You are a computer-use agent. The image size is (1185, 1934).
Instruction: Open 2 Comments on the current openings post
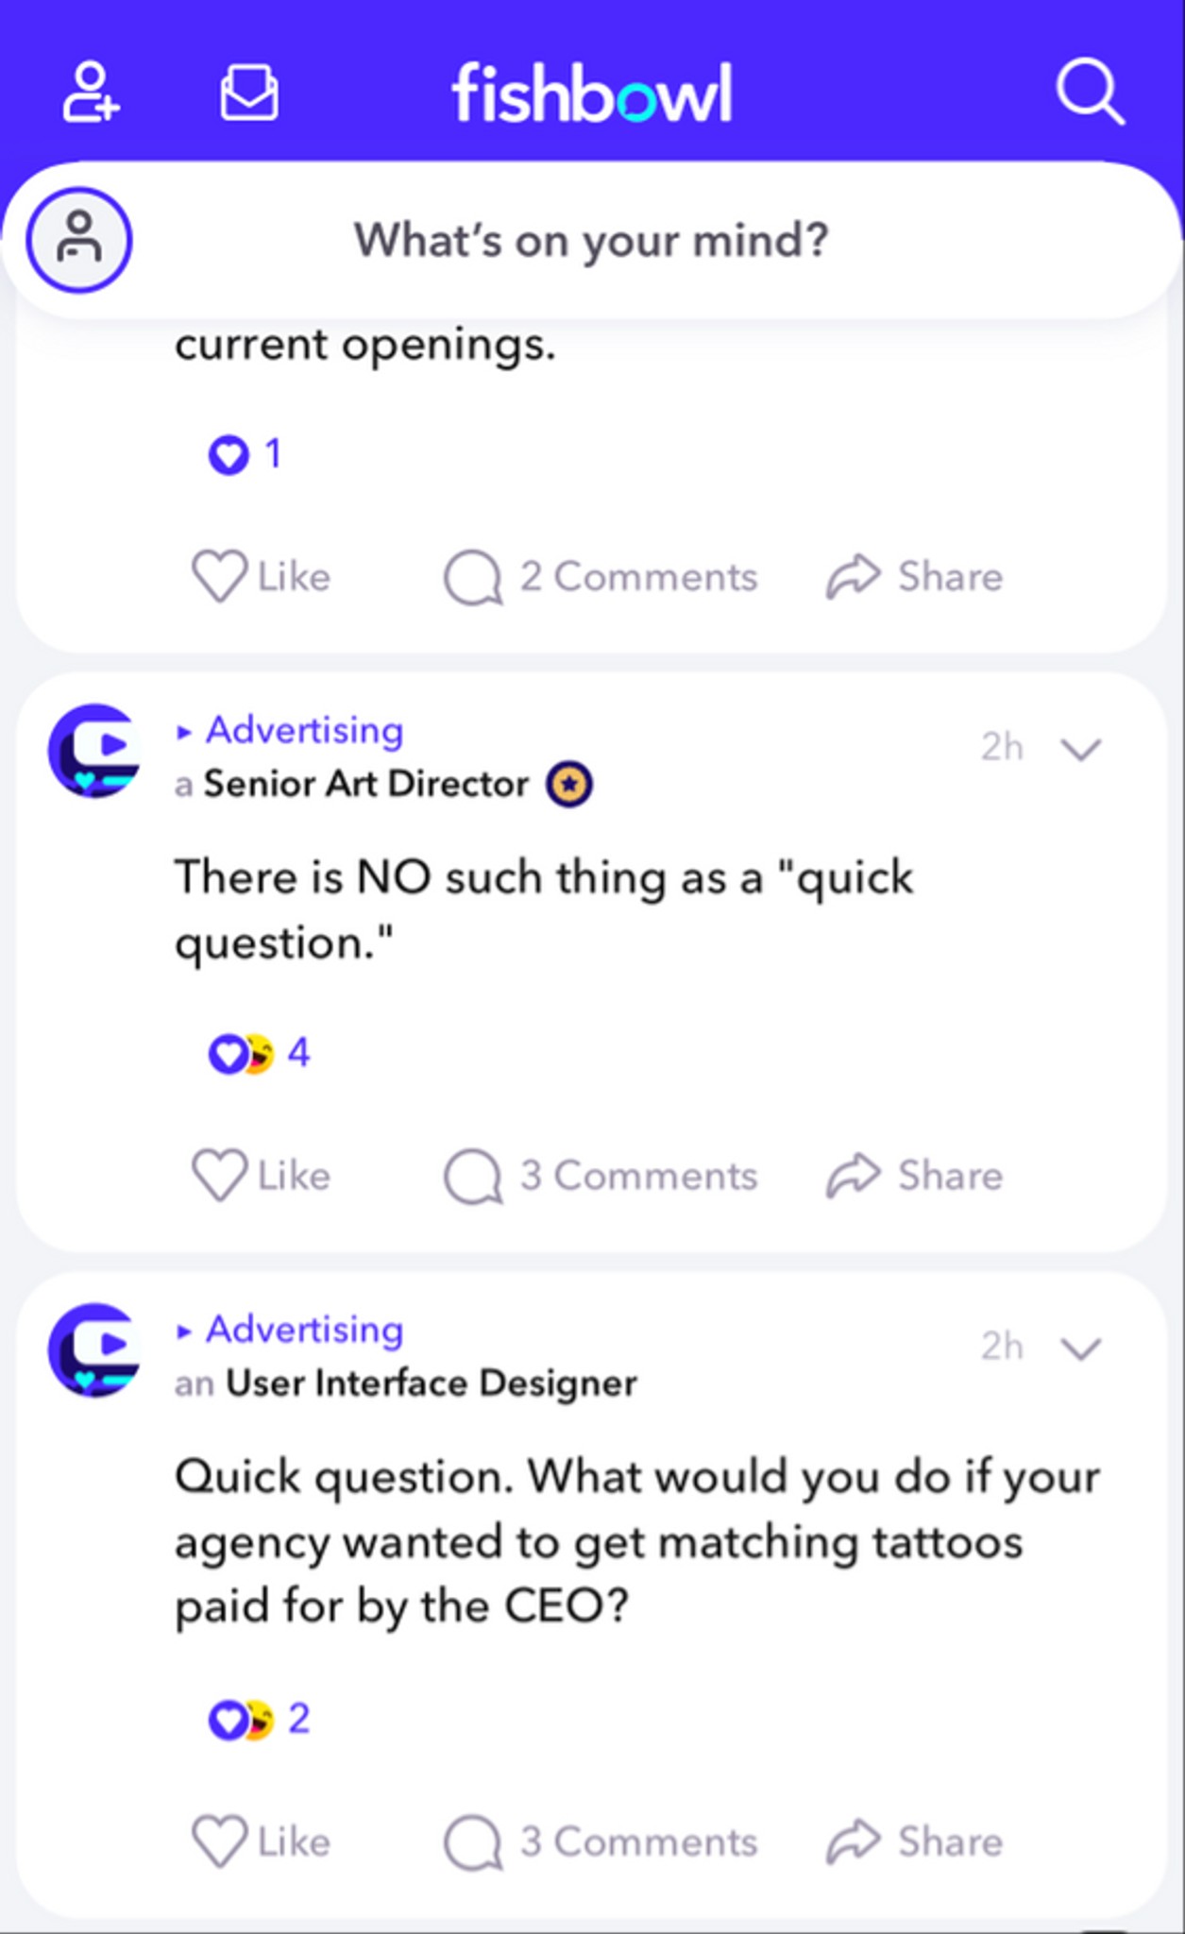[x=601, y=577]
